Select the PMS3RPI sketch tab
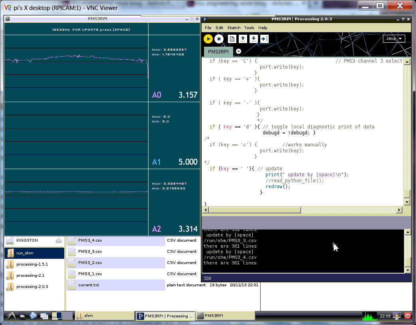The image size is (416, 325). pos(218,51)
